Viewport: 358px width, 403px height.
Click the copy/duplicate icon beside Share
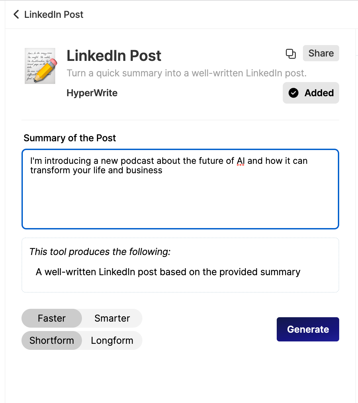[x=291, y=54]
